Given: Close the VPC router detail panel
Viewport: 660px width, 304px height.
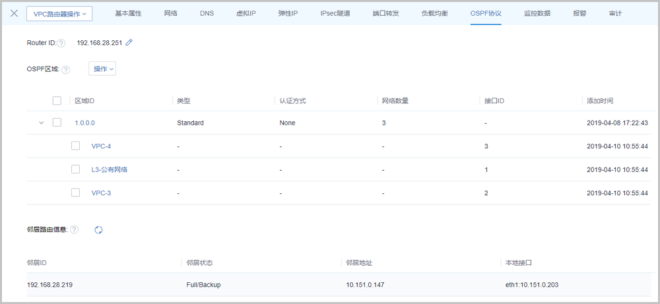Looking at the screenshot, I should (x=14, y=13).
